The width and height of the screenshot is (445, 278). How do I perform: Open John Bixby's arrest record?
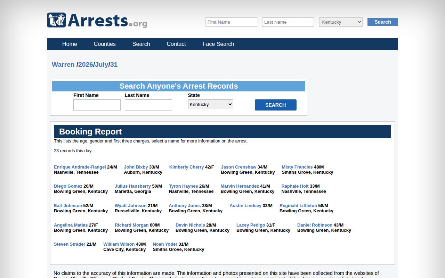[x=136, y=167]
